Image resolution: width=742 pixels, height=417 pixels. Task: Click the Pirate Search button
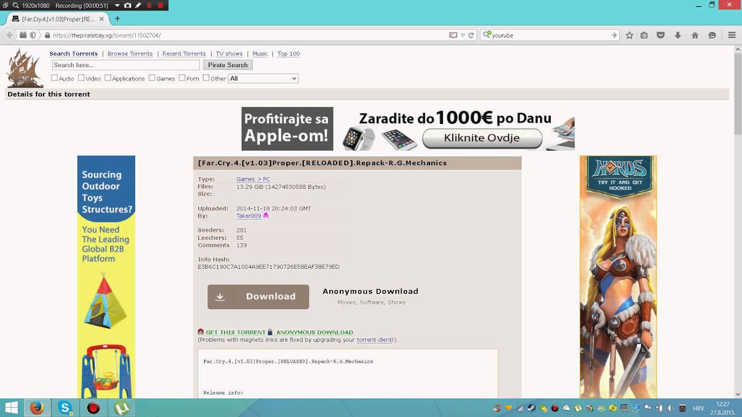pos(228,65)
